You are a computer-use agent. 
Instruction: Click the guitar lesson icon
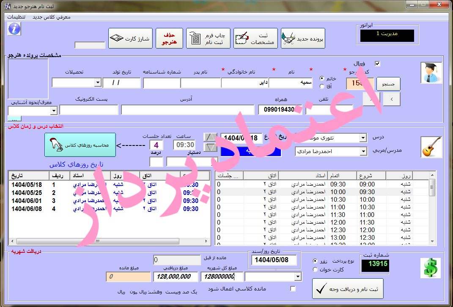(x=431, y=147)
